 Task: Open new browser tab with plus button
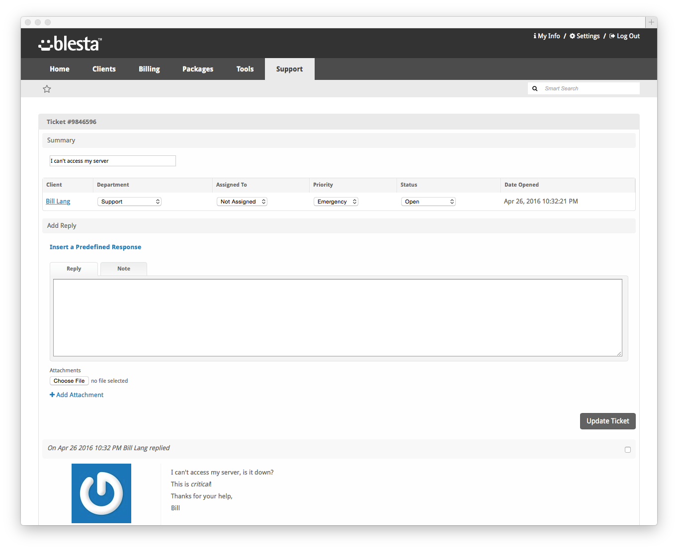pos(651,22)
